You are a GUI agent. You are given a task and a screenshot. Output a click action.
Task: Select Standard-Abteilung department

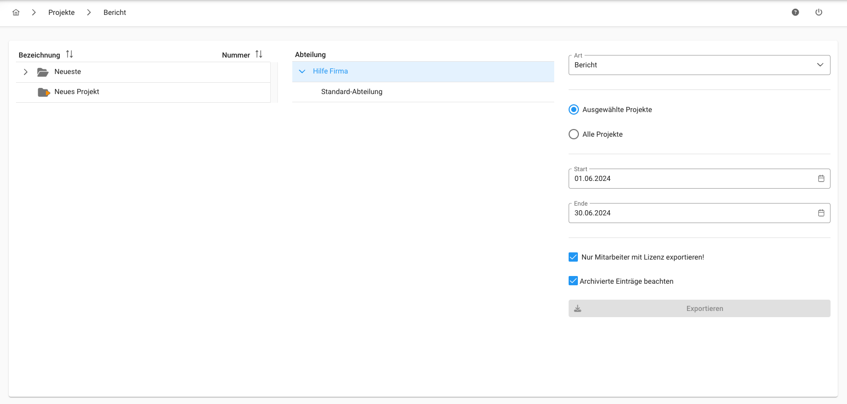(423, 92)
